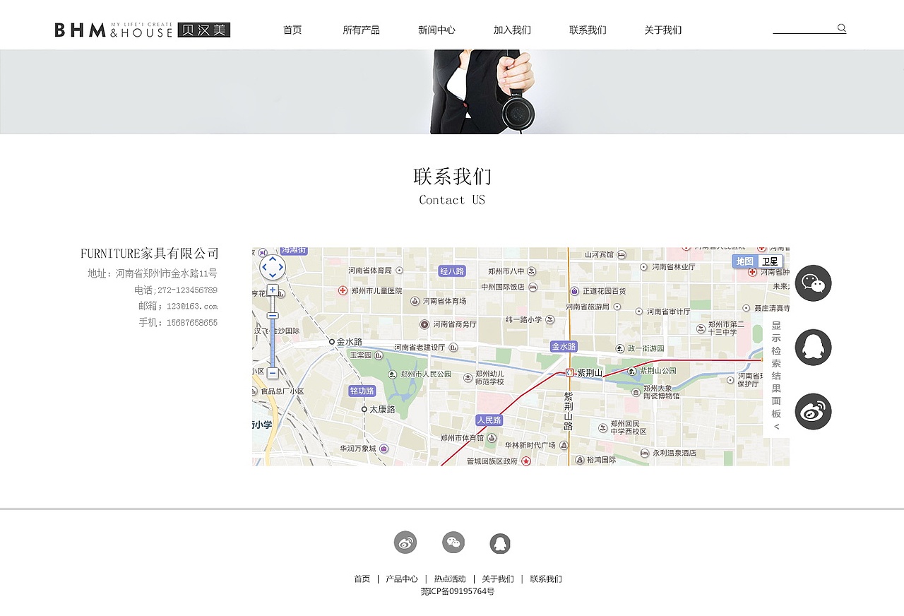Click the 紫荆山 metro station marker
The height and width of the screenshot is (616, 904).
(570, 372)
